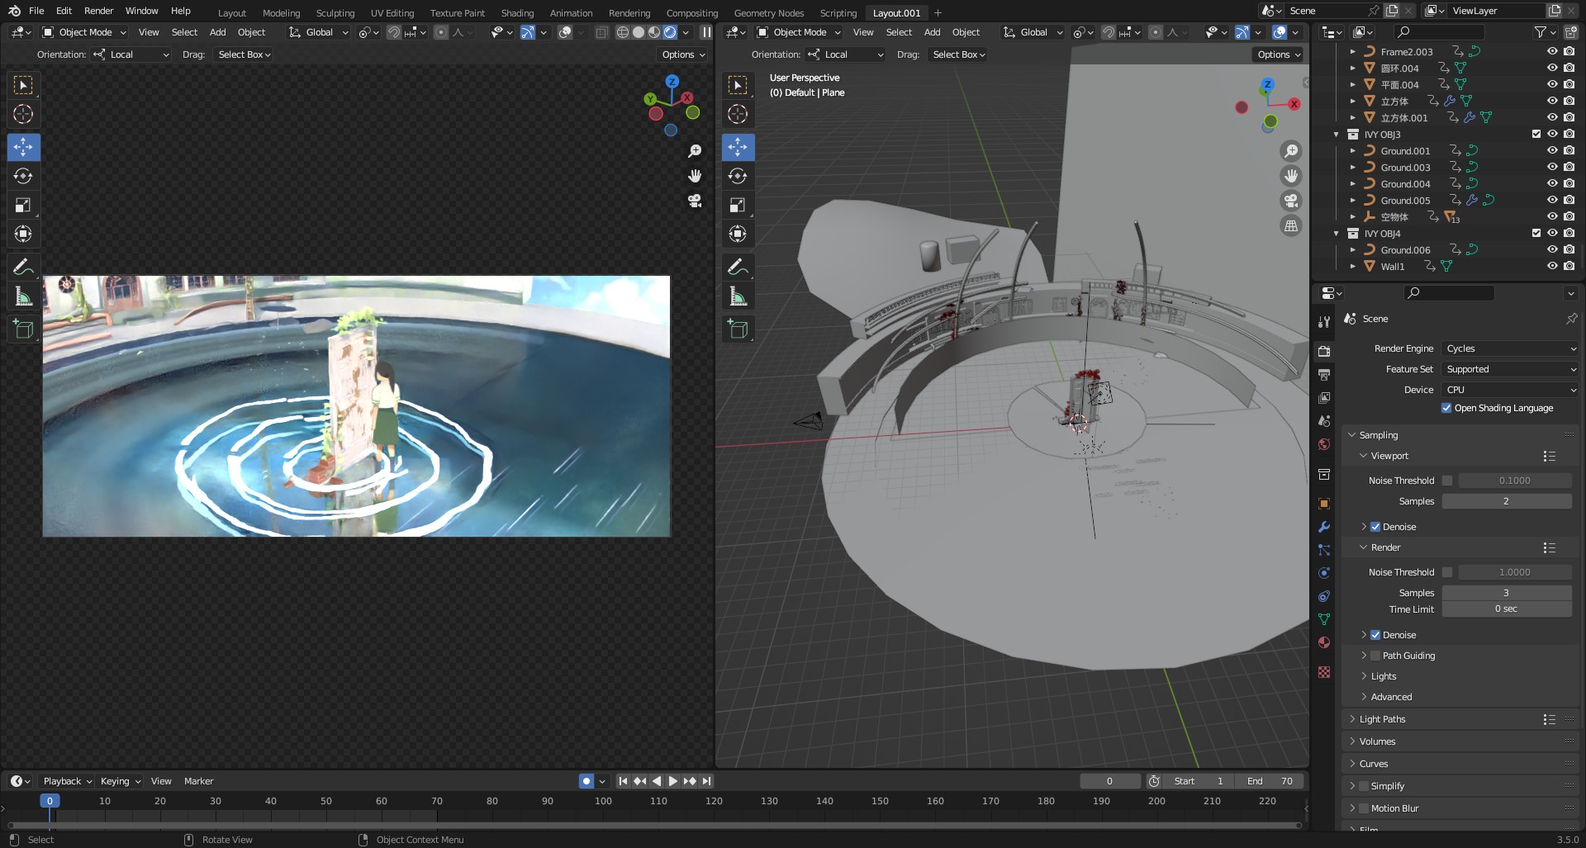Screen dimensions: 1586x848
Task: Select Add Cube tool in right viewport
Action: (738, 329)
